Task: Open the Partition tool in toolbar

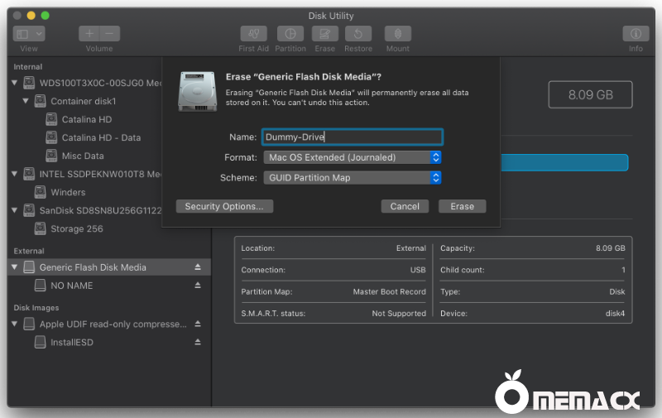Action: [290, 34]
